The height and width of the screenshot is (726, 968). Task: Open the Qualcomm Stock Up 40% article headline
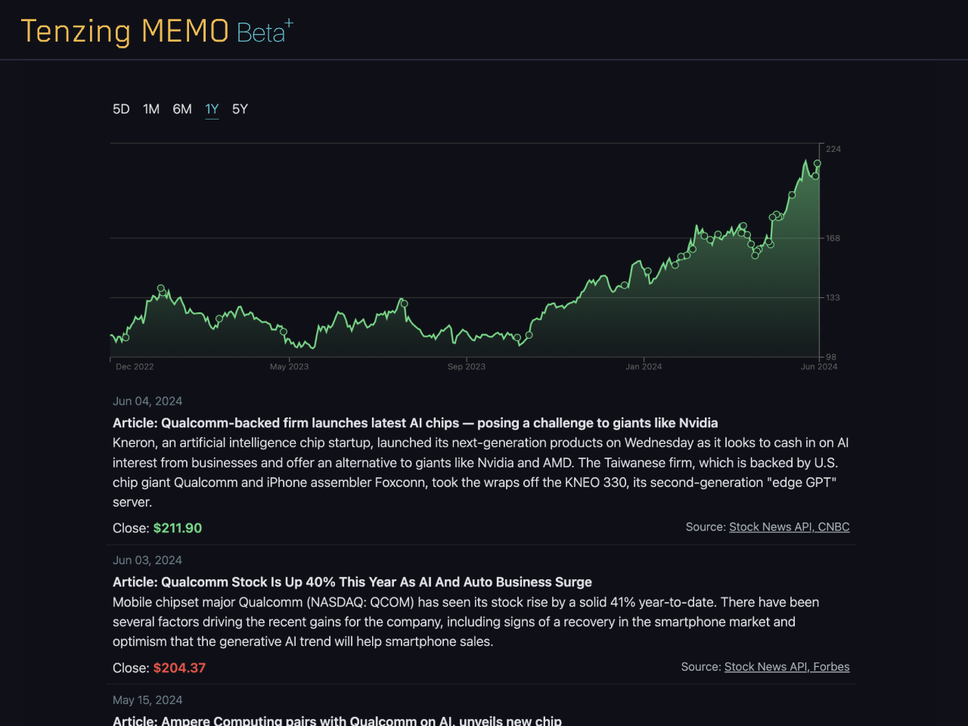coord(352,582)
